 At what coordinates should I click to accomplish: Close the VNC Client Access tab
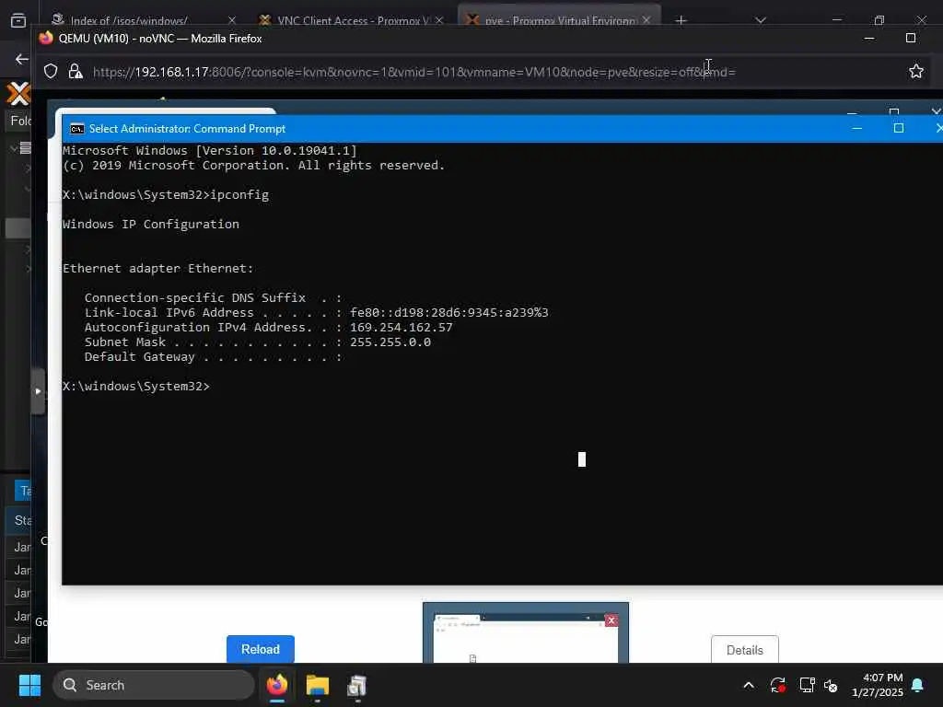pyautogui.click(x=439, y=20)
